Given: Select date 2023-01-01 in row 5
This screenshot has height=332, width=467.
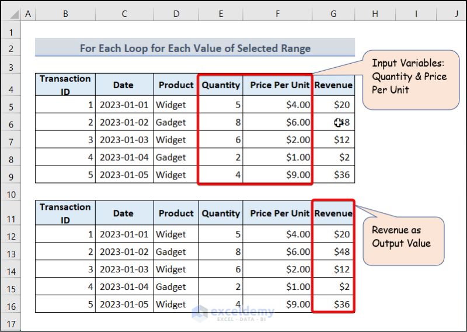Looking at the screenshot, I should tap(124, 105).
